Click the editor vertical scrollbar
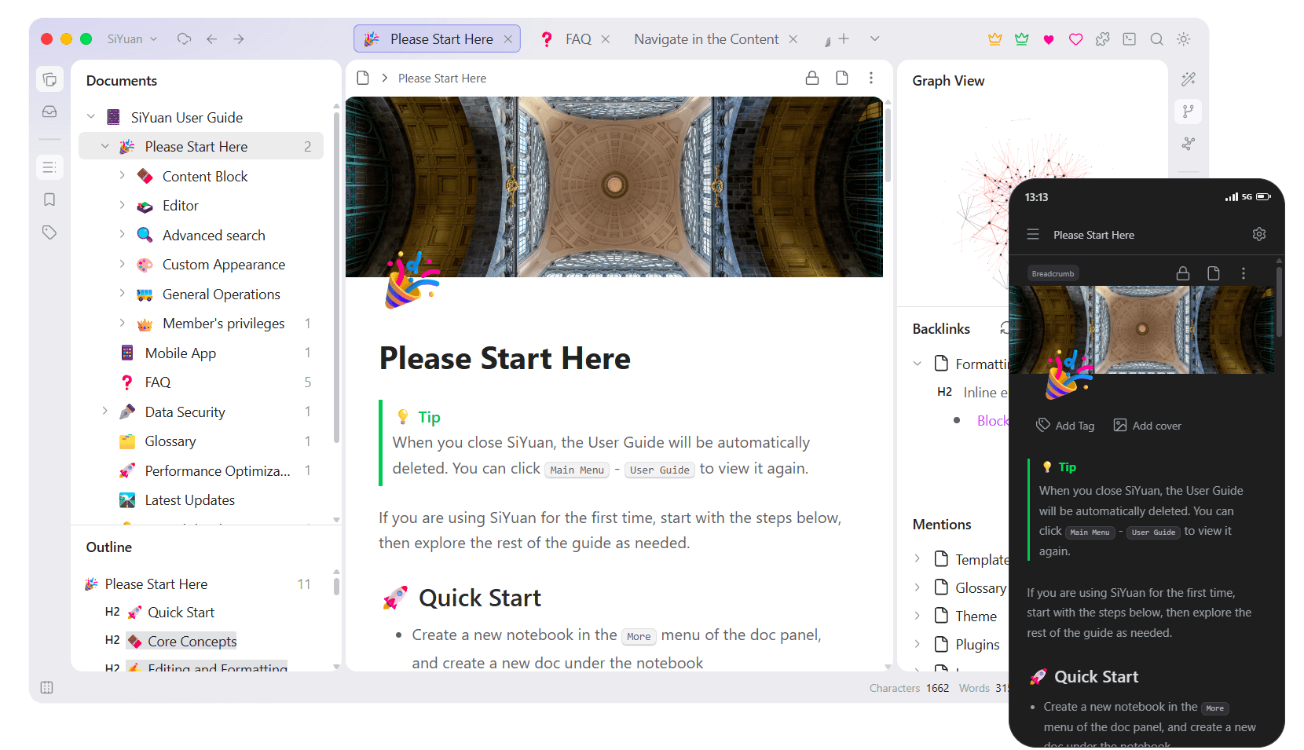Image resolution: width=1304 pixels, height=750 pixels. (x=888, y=144)
